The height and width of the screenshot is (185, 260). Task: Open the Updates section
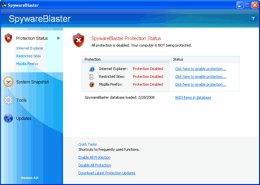pyautogui.click(x=24, y=119)
